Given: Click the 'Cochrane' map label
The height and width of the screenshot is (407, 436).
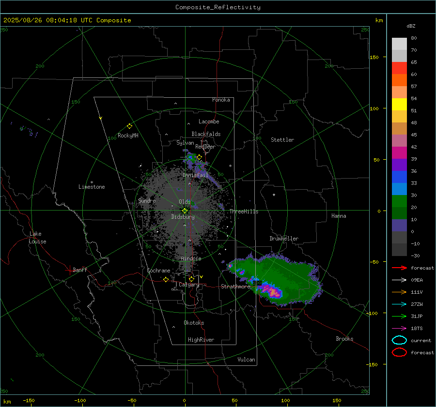Looking at the screenshot, I should (158, 271).
